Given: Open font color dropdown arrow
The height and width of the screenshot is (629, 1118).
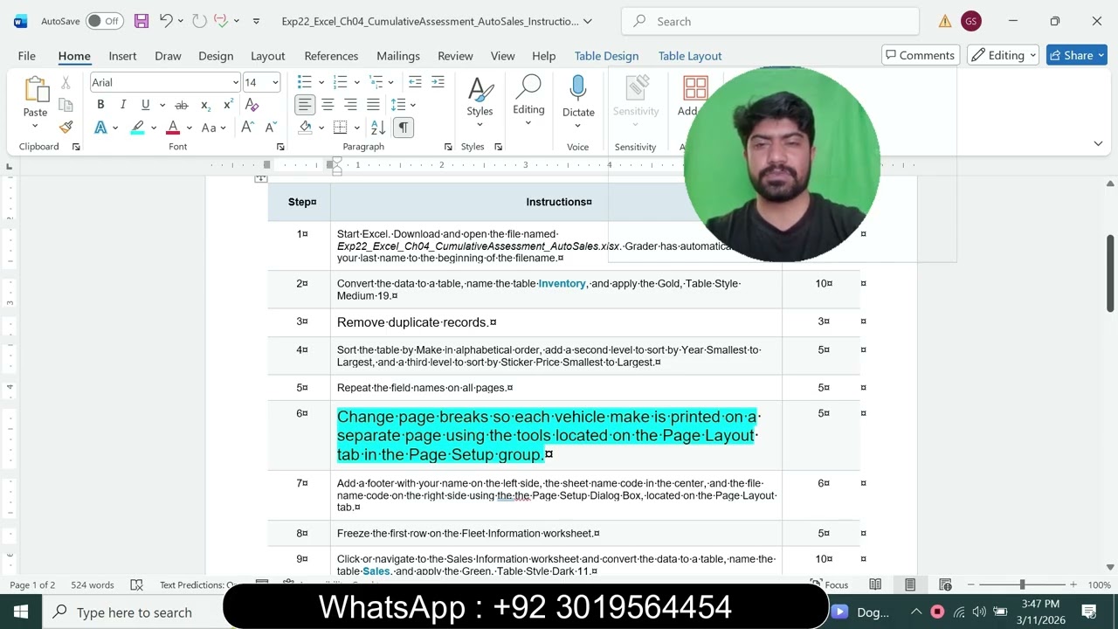Looking at the screenshot, I should click(x=189, y=128).
